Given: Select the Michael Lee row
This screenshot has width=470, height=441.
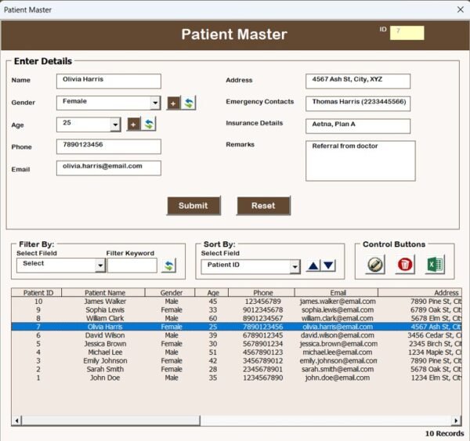Looking at the screenshot, I should (x=237, y=352).
